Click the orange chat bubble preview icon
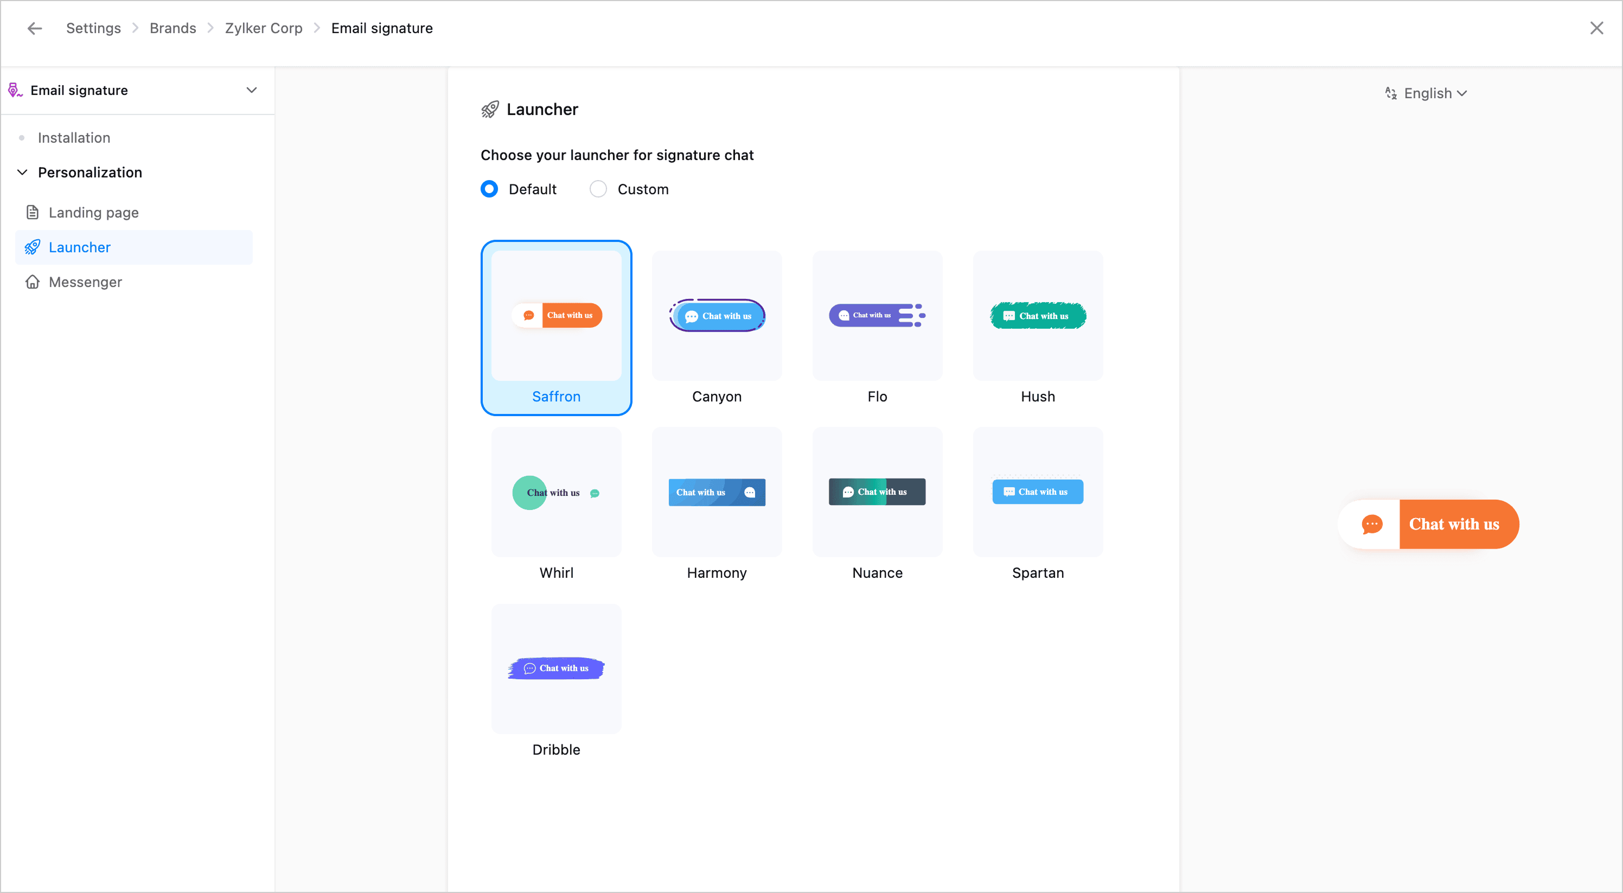This screenshot has height=893, width=1623. [x=1372, y=524]
